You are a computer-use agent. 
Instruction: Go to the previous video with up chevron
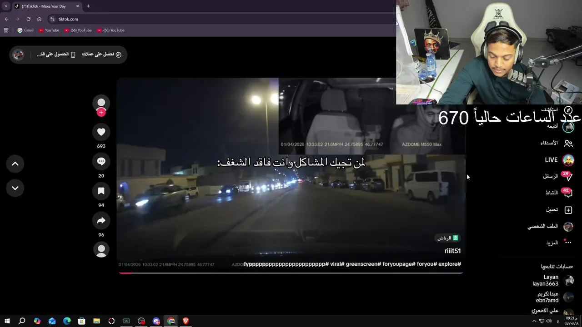point(15,164)
